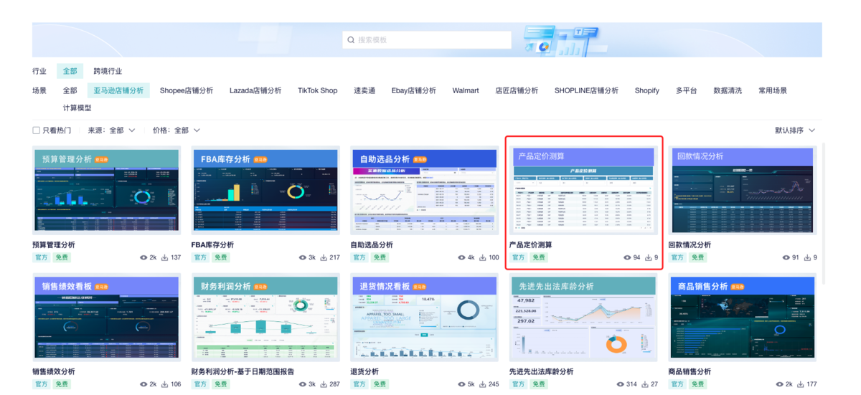Open the 默认排序 sort dropdown
Screen dimensions: 861x395
[x=795, y=130]
